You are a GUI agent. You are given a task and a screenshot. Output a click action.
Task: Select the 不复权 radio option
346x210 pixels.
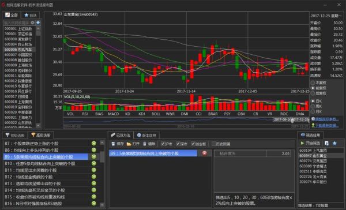point(313,83)
